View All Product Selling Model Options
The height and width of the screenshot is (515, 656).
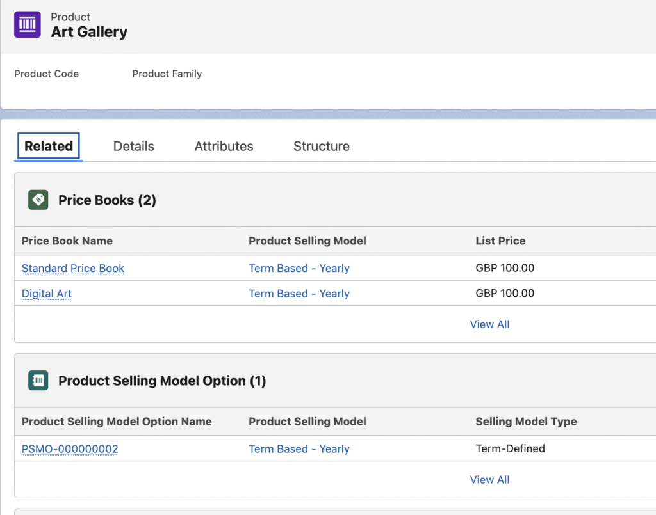[x=489, y=480]
